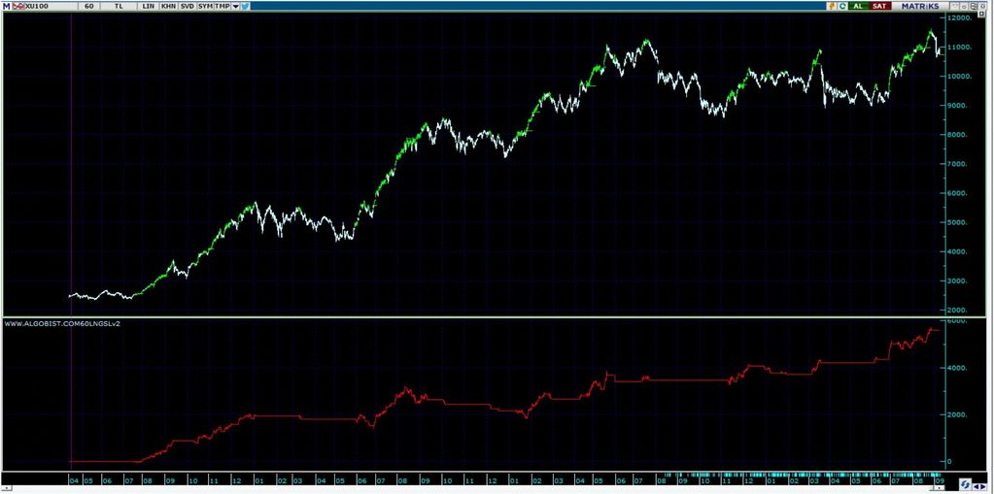Click the blue right arrow scroll icon
Image resolution: width=994 pixels, height=494 pixels.
(x=983, y=486)
